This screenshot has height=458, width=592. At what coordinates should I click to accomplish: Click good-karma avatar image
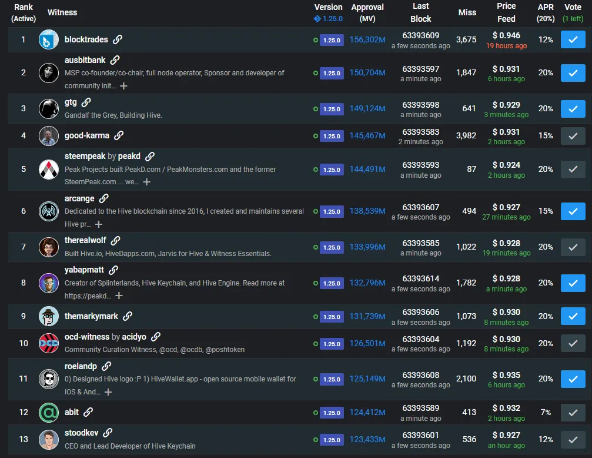coord(49,136)
